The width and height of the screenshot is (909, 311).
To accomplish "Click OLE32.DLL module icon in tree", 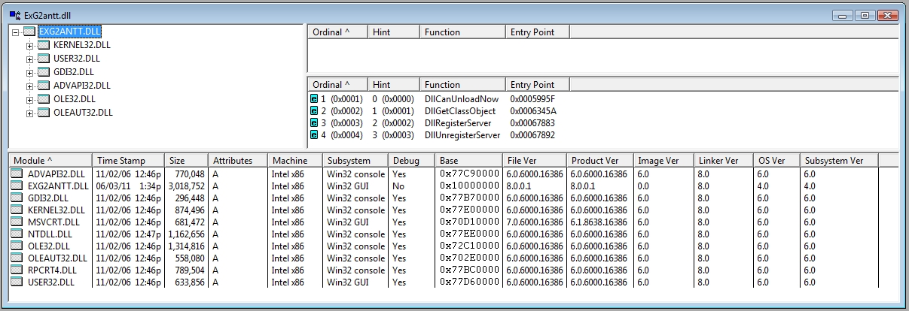I will (44, 99).
